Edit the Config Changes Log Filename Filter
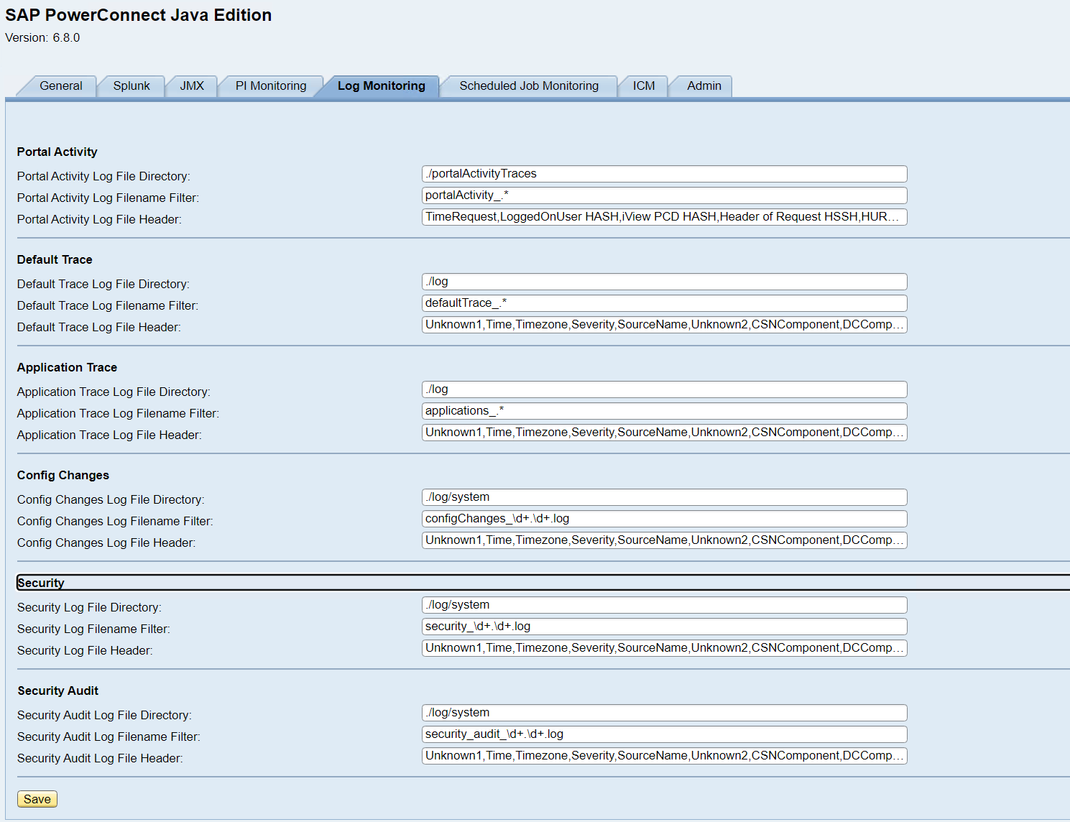The image size is (1070, 822). coord(664,519)
